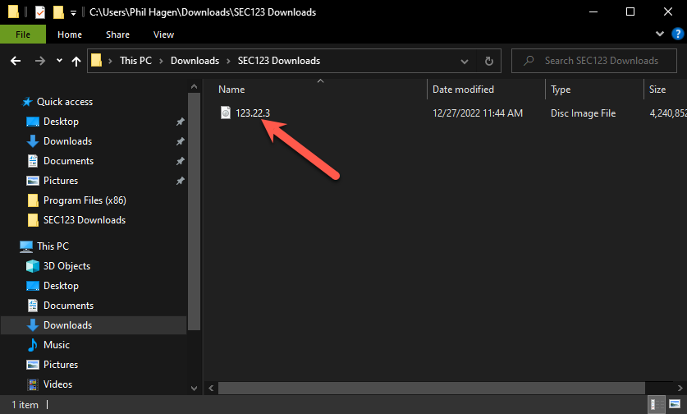
Task: Click the pin icon next to Quick access Downloads
Action: click(180, 141)
